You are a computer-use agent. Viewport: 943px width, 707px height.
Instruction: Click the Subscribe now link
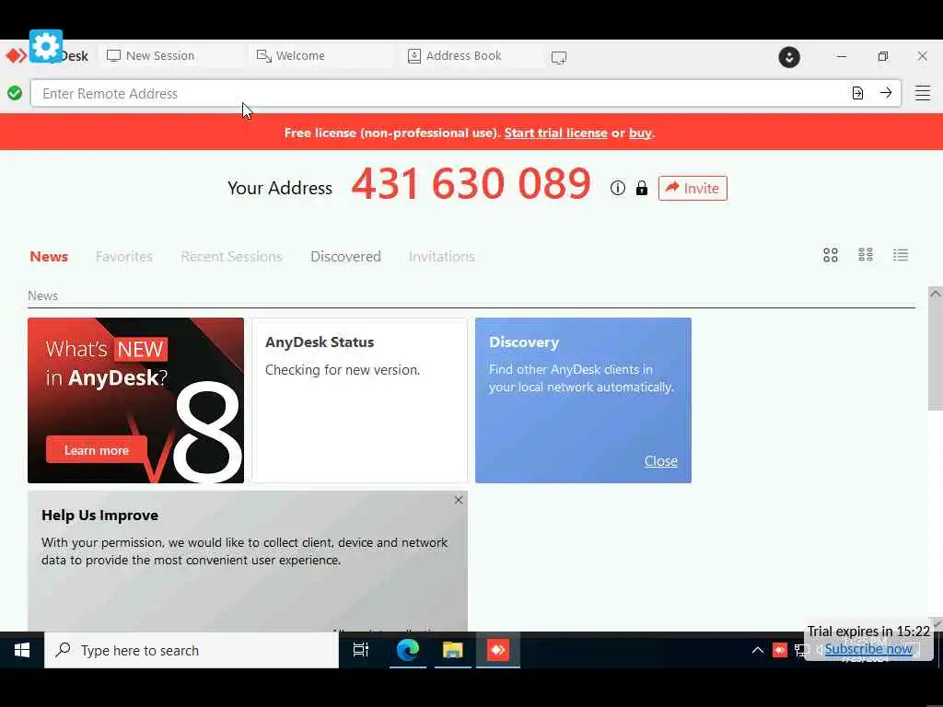[x=868, y=649]
